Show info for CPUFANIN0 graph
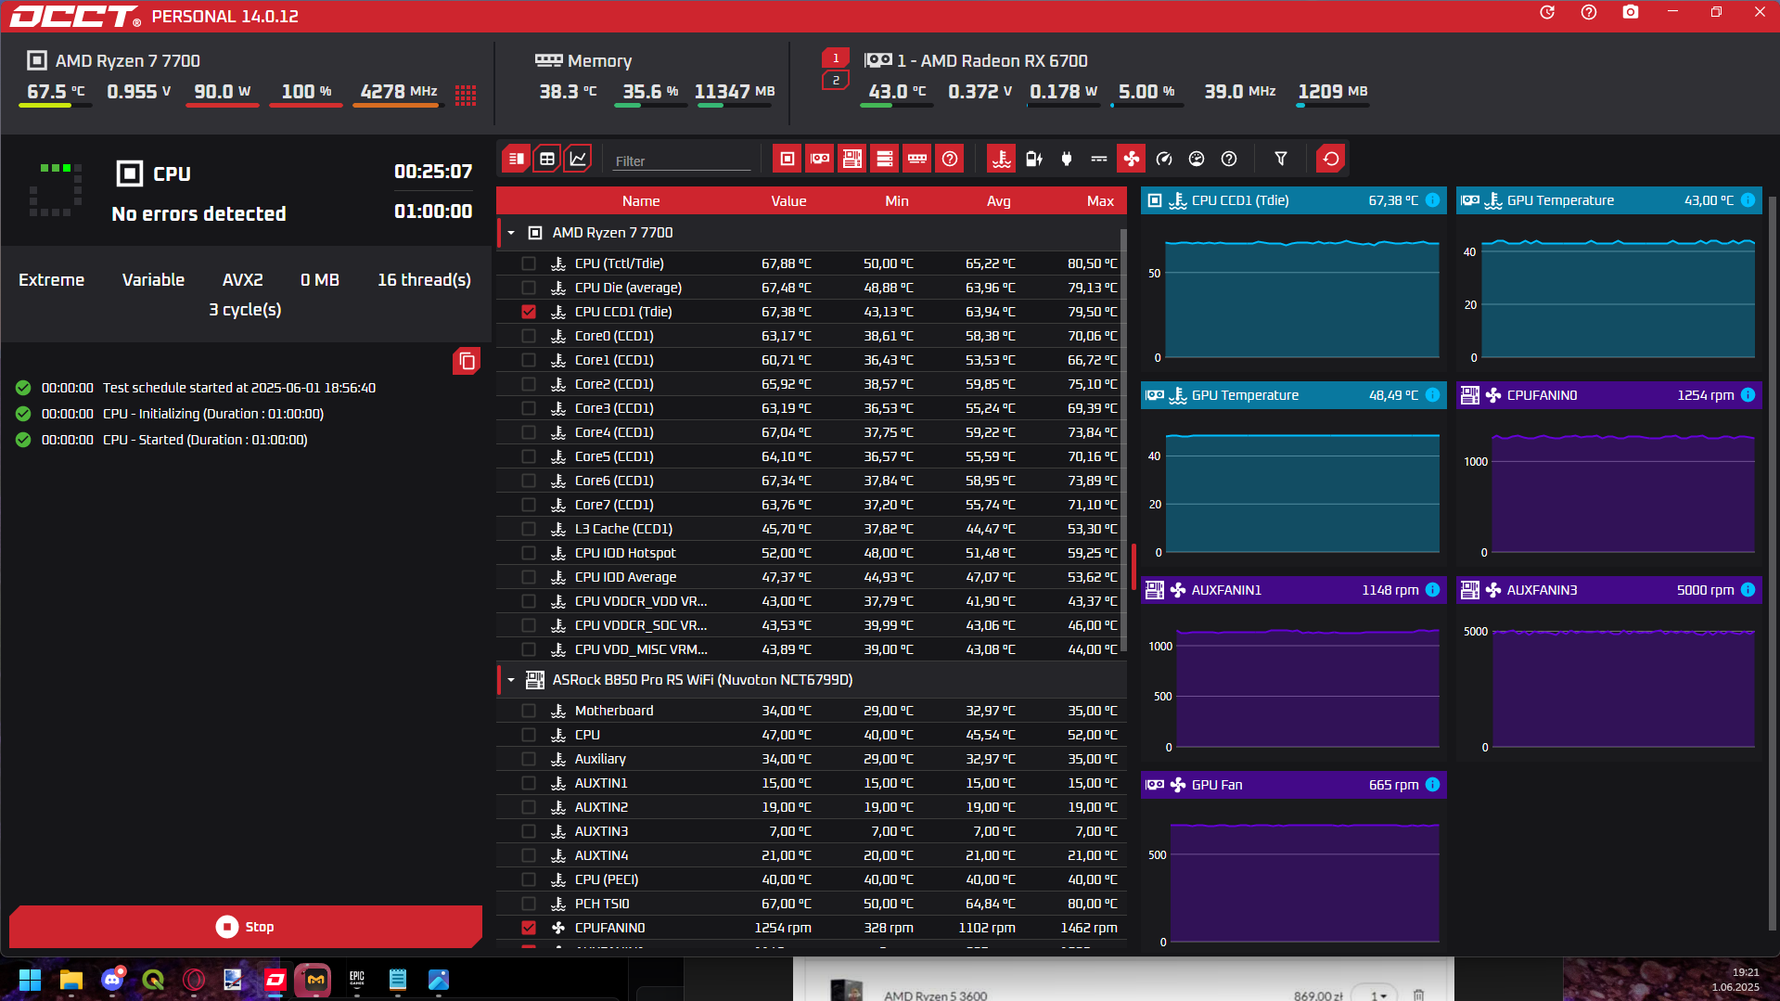 click(1748, 395)
